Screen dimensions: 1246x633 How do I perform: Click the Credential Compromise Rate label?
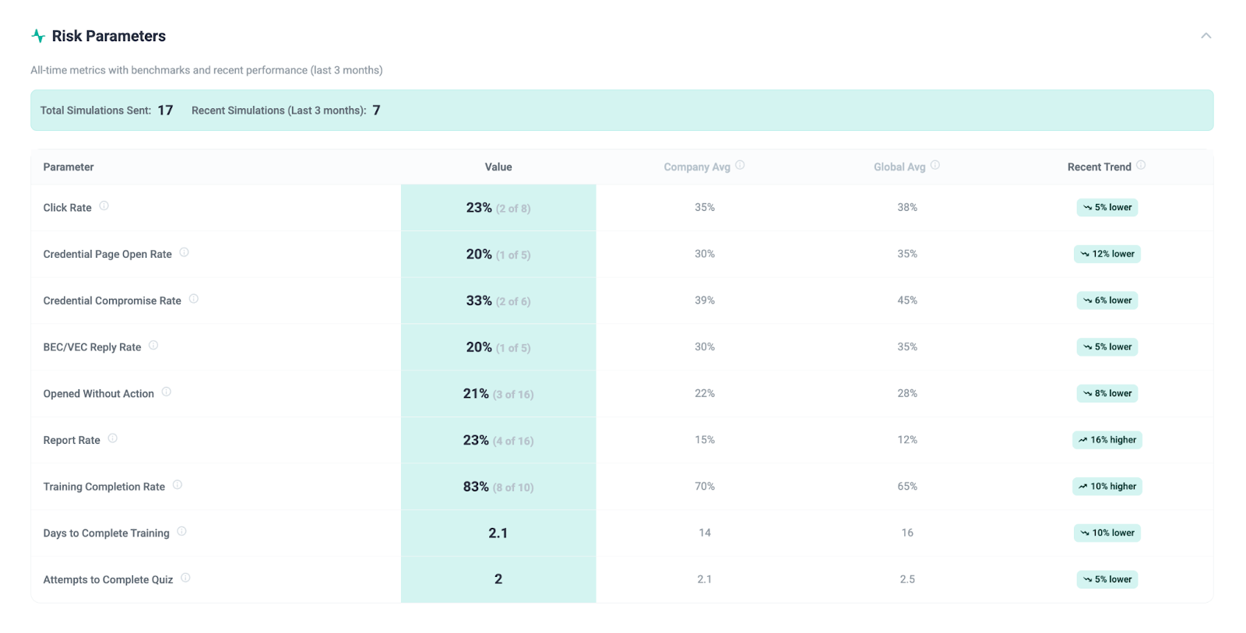click(x=112, y=301)
